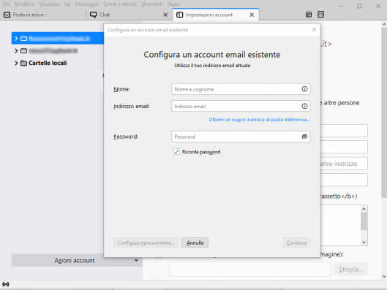Open the Strumenti menu
The height and width of the screenshot is (290, 387).
[x=151, y=4]
